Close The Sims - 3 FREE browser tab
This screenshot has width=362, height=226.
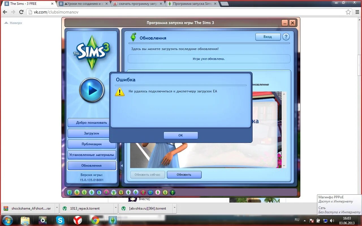pyautogui.click(x=52, y=4)
